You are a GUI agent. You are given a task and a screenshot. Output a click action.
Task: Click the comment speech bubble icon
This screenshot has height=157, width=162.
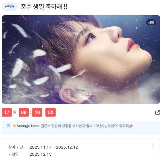(8, 126)
